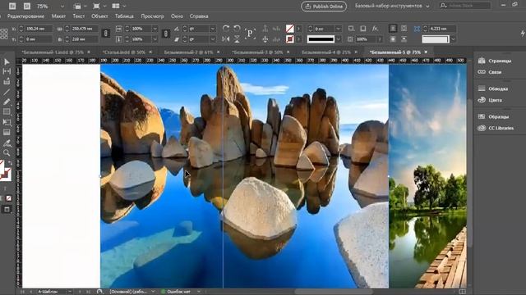
Task: Open the Обводка panel
Action: pos(493,88)
